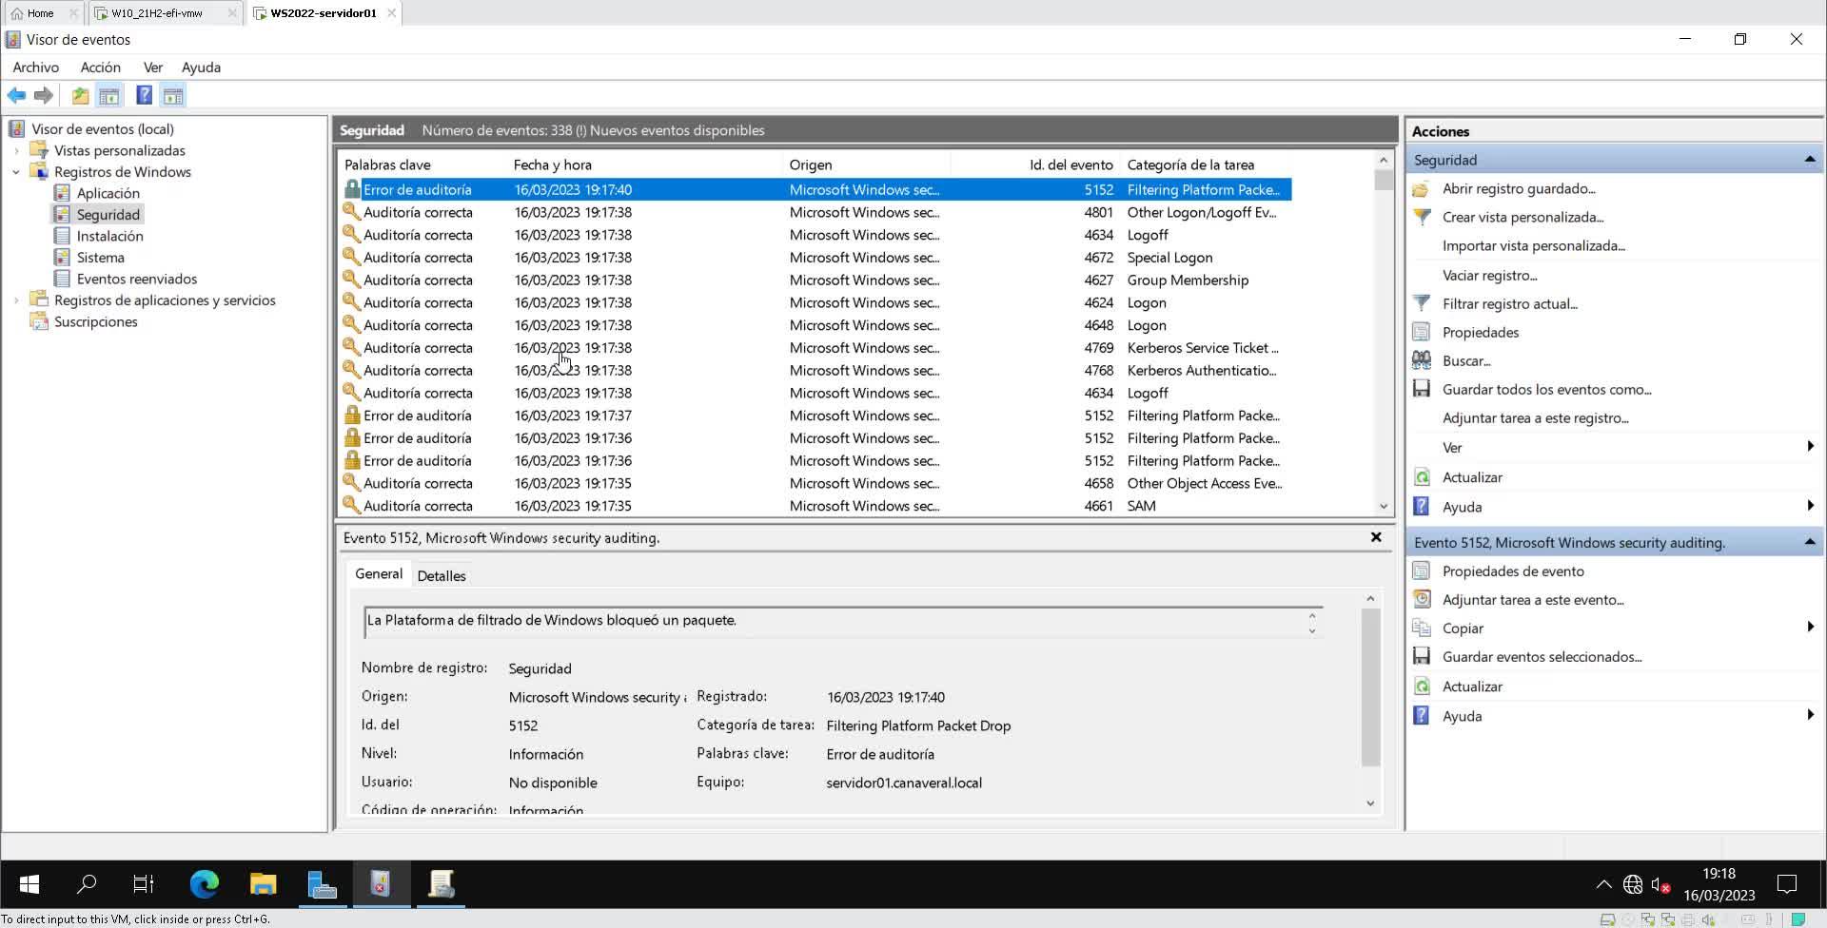Screen dimensions: 1827x928
Task: Switch to the Detalles tab
Action: (442, 575)
